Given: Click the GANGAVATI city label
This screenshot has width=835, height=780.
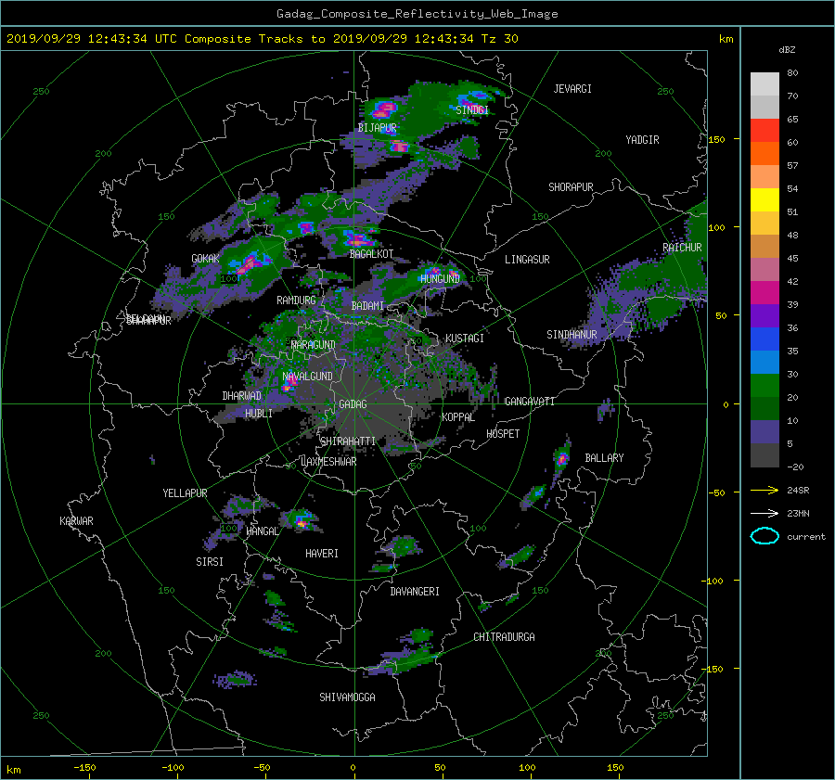Looking at the screenshot, I should (530, 401).
